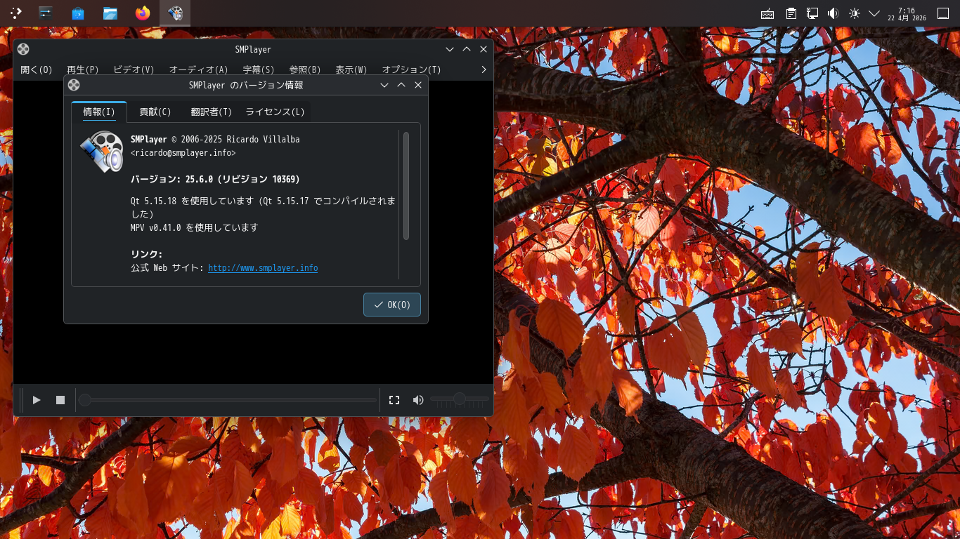The width and height of the screenshot is (960, 539).
Task: Click the brightness tray icon
Action: pos(855,13)
